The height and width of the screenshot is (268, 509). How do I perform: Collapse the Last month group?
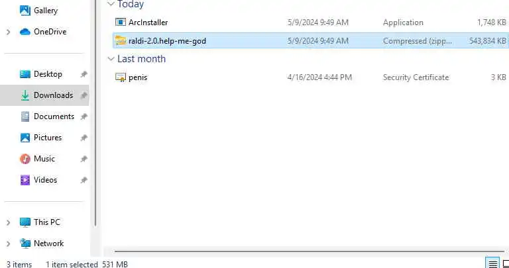click(111, 59)
